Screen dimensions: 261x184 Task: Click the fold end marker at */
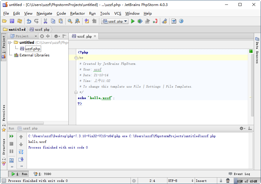click(76, 92)
